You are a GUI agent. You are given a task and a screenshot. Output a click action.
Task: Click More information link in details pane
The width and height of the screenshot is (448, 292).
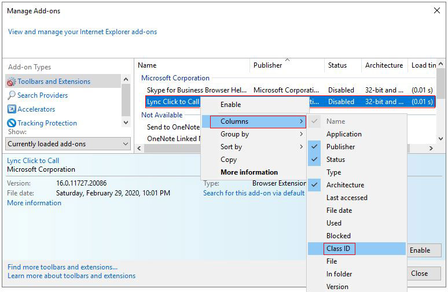click(34, 203)
